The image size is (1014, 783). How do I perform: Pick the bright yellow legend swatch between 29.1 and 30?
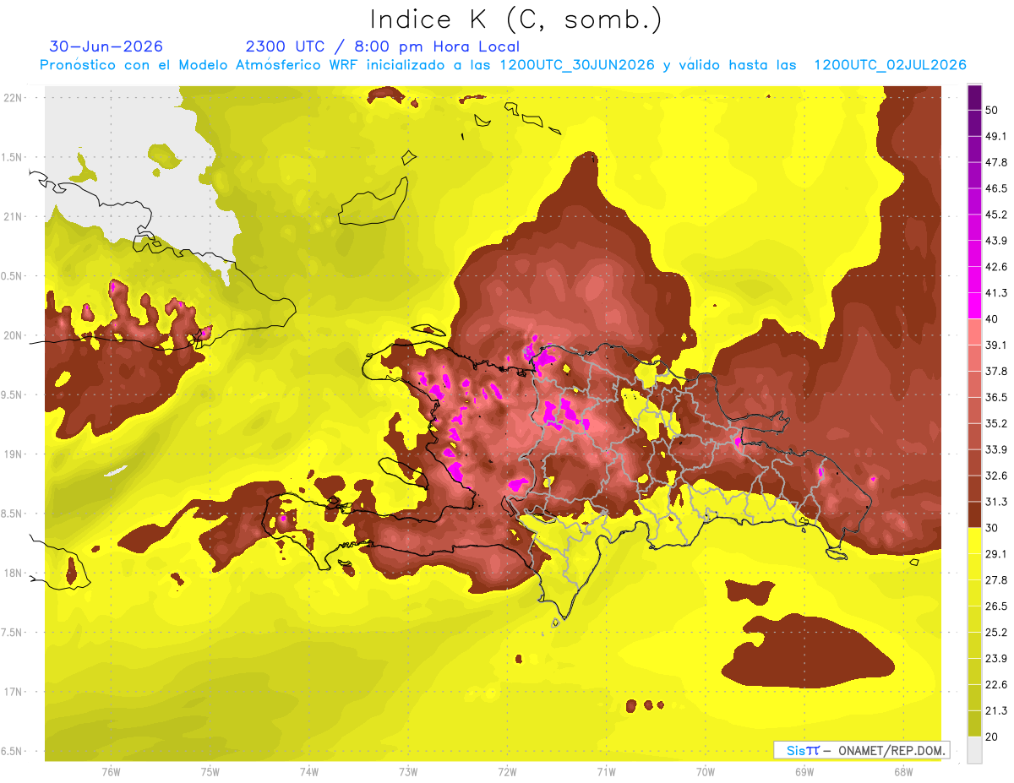974,541
